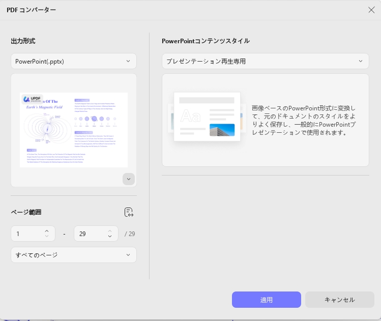
Task: Click the PDF コンバーター title text
Action: coord(32,10)
